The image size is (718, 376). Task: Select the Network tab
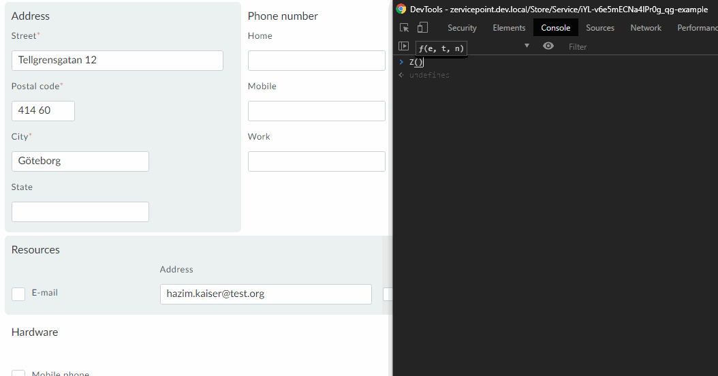point(645,28)
